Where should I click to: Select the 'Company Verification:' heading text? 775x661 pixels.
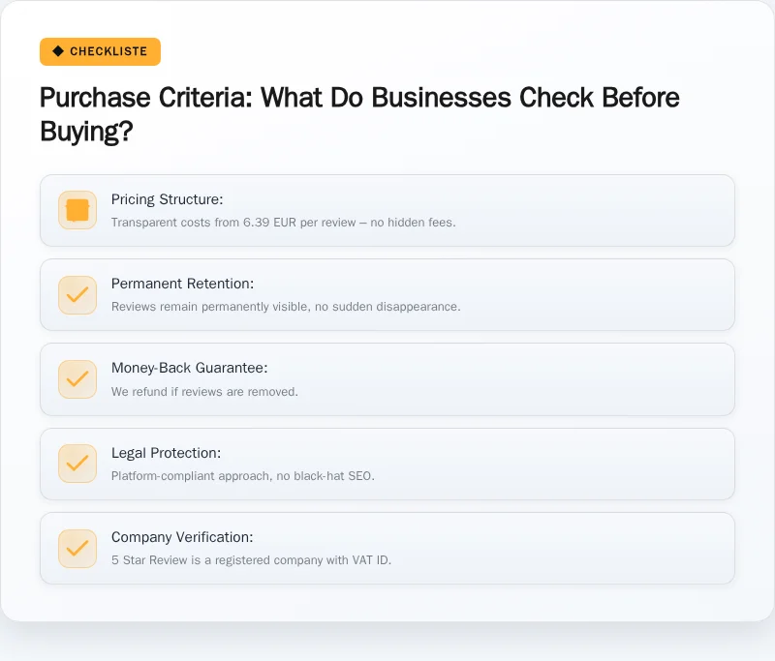(x=182, y=537)
